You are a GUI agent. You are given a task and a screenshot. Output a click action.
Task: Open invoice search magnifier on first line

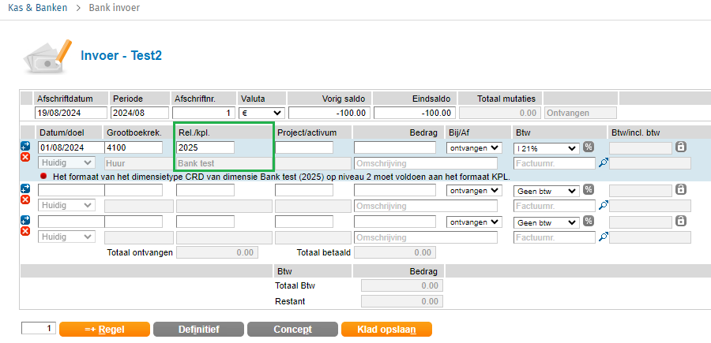tap(604, 163)
